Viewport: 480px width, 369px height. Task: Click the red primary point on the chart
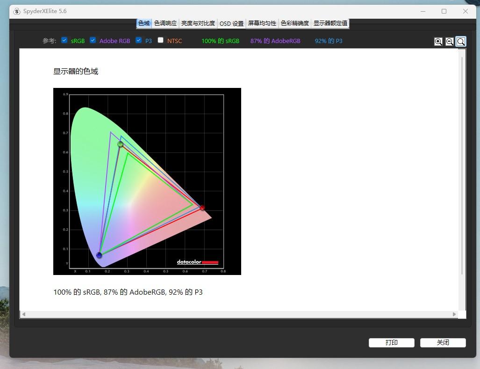click(202, 208)
